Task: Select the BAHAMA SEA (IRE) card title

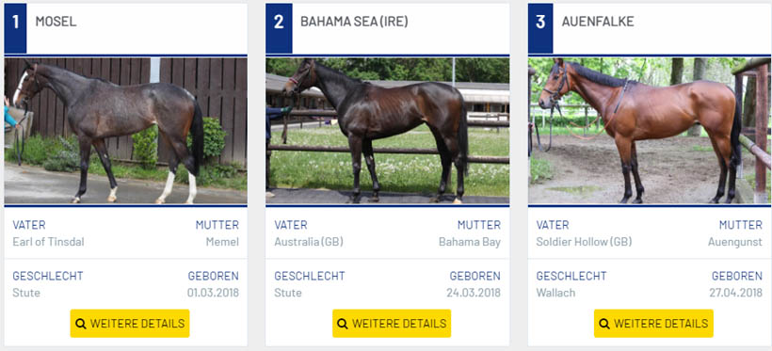Action: [x=355, y=22]
